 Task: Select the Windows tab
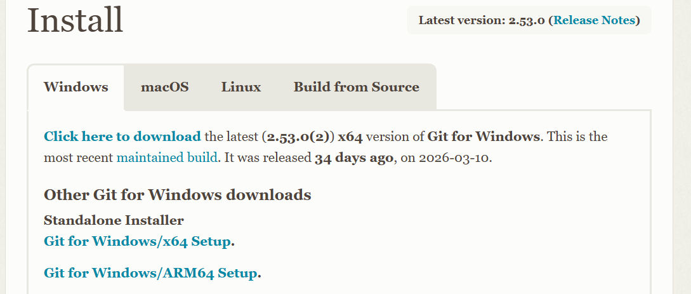[x=76, y=87]
